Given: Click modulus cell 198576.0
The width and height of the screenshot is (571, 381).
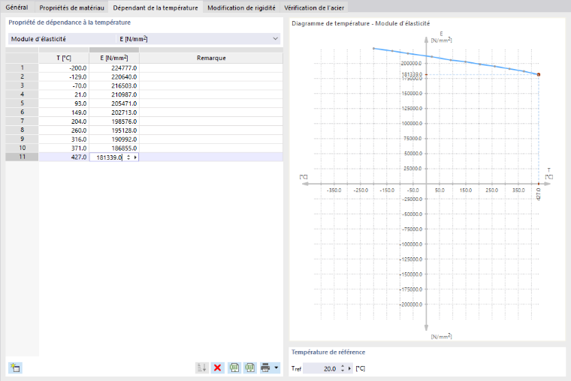Looking at the screenshot, I should pos(114,121).
